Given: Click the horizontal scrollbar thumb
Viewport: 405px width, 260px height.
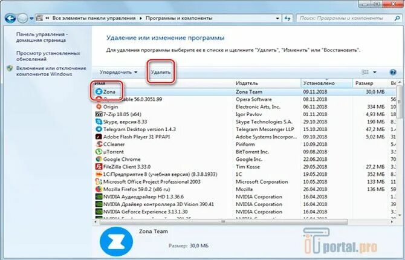Looking at the screenshot, I should coord(224,222).
